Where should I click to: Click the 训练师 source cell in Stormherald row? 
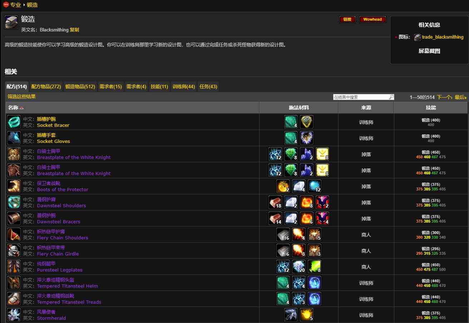click(366, 315)
